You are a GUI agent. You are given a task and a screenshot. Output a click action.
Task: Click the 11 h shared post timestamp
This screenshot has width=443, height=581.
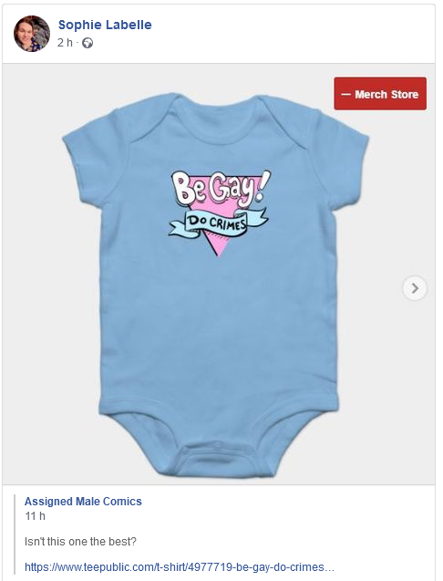pos(35,516)
